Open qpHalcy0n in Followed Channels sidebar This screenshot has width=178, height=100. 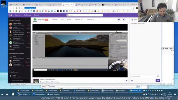(19, 42)
